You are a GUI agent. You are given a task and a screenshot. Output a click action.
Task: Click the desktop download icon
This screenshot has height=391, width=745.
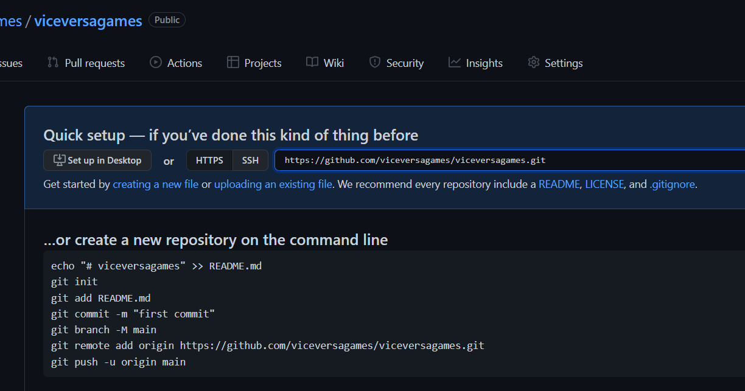click(x=59, y=161)
